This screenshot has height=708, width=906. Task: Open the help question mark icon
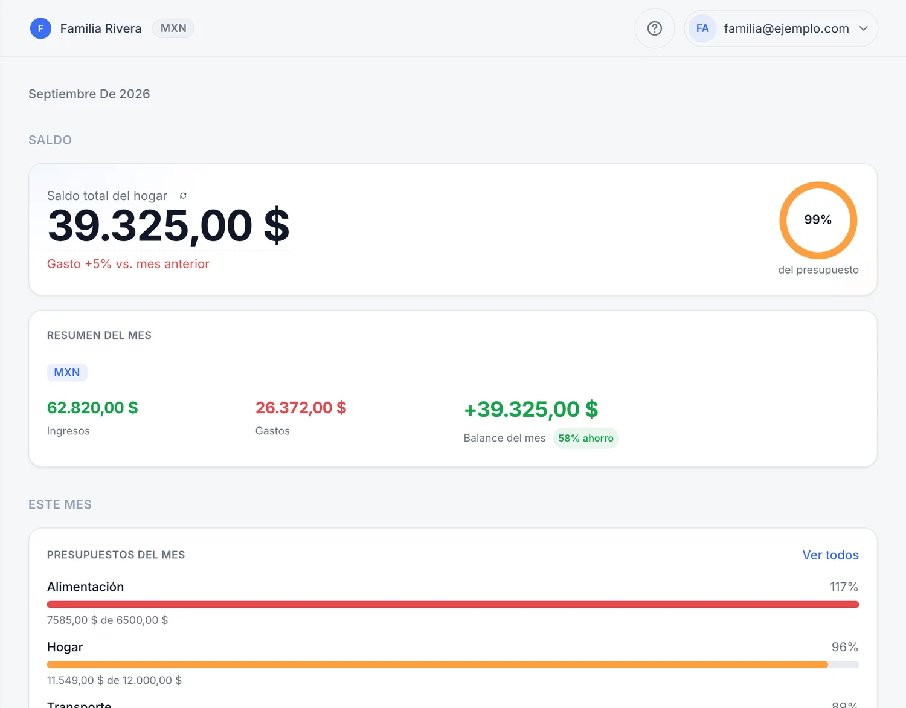(x=655, y=28)
